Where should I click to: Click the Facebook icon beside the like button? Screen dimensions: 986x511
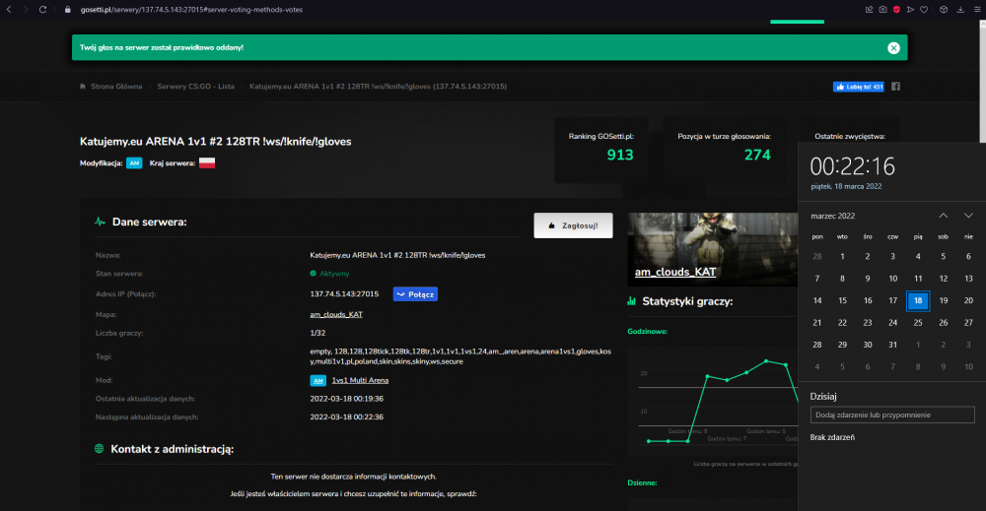tap(895, 87)
